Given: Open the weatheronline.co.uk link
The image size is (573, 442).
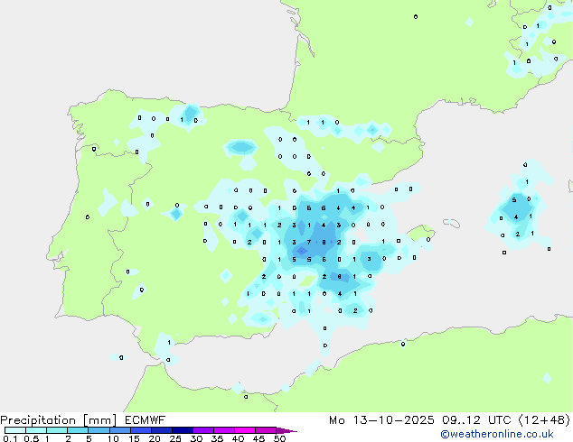Looking at the screenshot, I should [497, 434].
